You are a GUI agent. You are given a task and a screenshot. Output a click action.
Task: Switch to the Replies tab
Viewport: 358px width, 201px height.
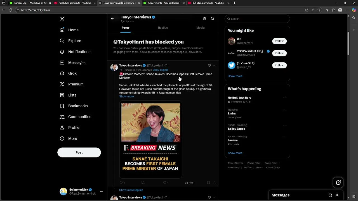163,28
